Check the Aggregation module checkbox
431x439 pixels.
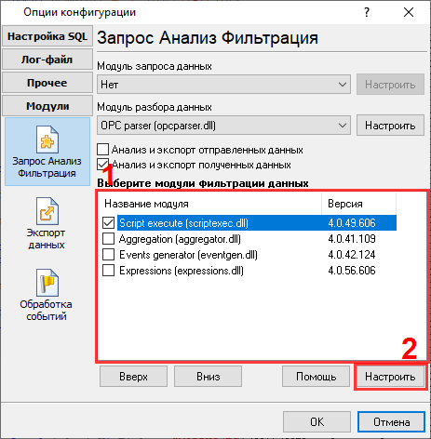(x=109, y=239)
